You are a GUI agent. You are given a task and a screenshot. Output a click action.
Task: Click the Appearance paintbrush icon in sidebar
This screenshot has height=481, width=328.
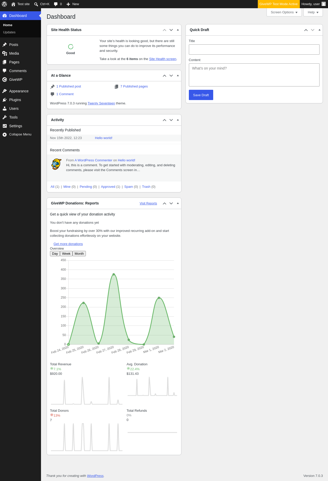pyautogui.click(x=5, y=91)
